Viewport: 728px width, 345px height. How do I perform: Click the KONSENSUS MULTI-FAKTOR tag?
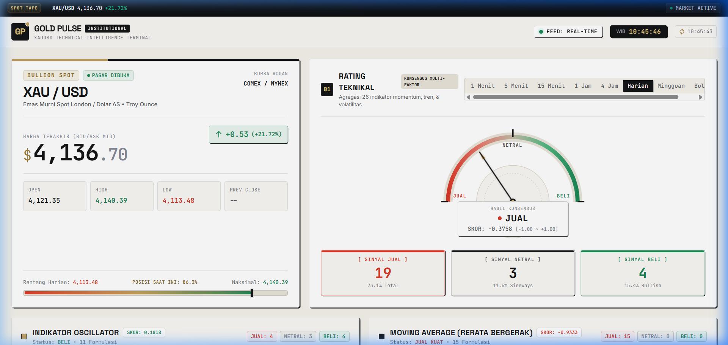[x=430, y=82]
